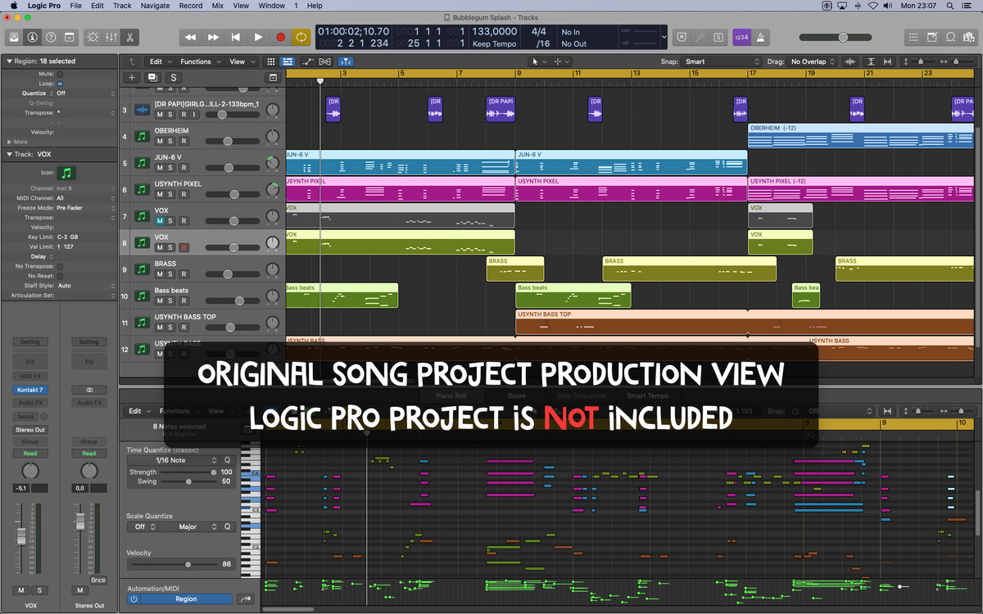Open the File menu
Viewport: 983px width, 614px height.
[x=75, y=6]
